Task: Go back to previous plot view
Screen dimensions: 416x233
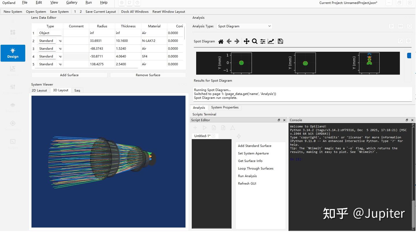Action: [229, 41]
